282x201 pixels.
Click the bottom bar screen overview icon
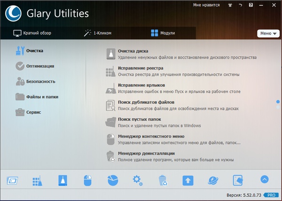click(x=12, y=180)
